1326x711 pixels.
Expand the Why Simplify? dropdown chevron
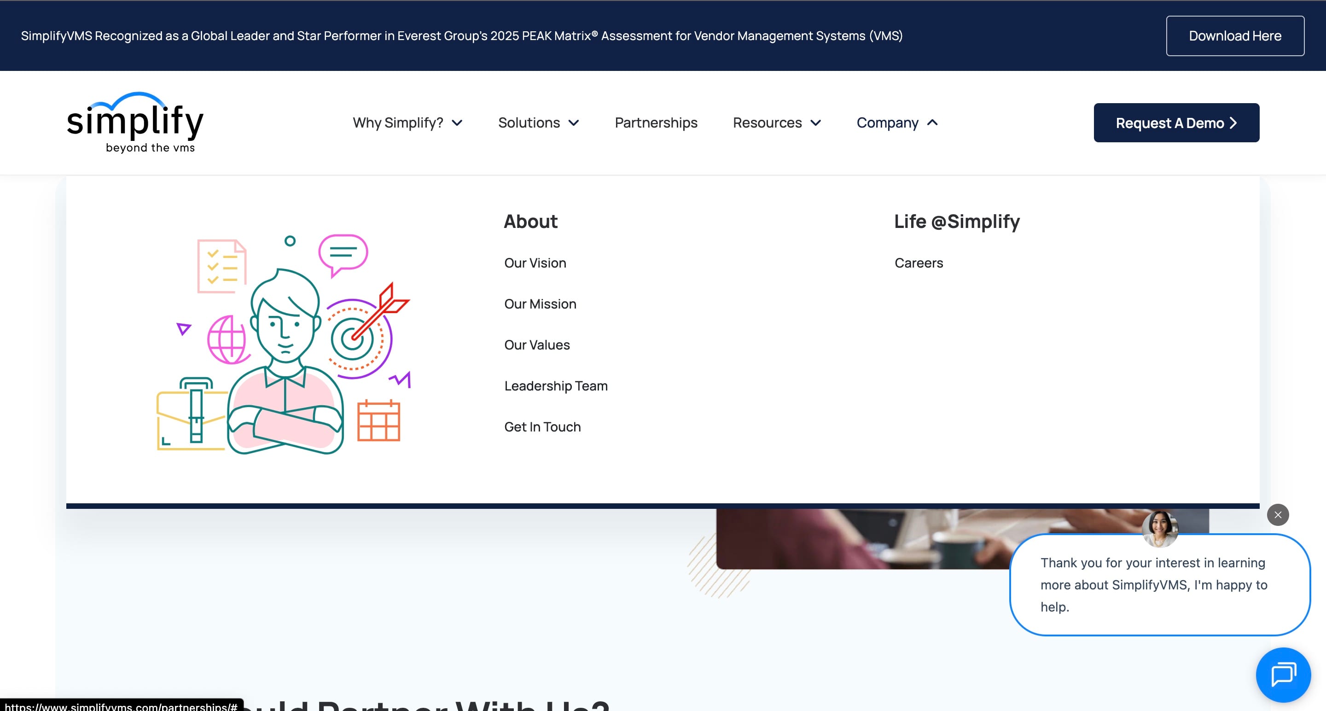(457, 123)
